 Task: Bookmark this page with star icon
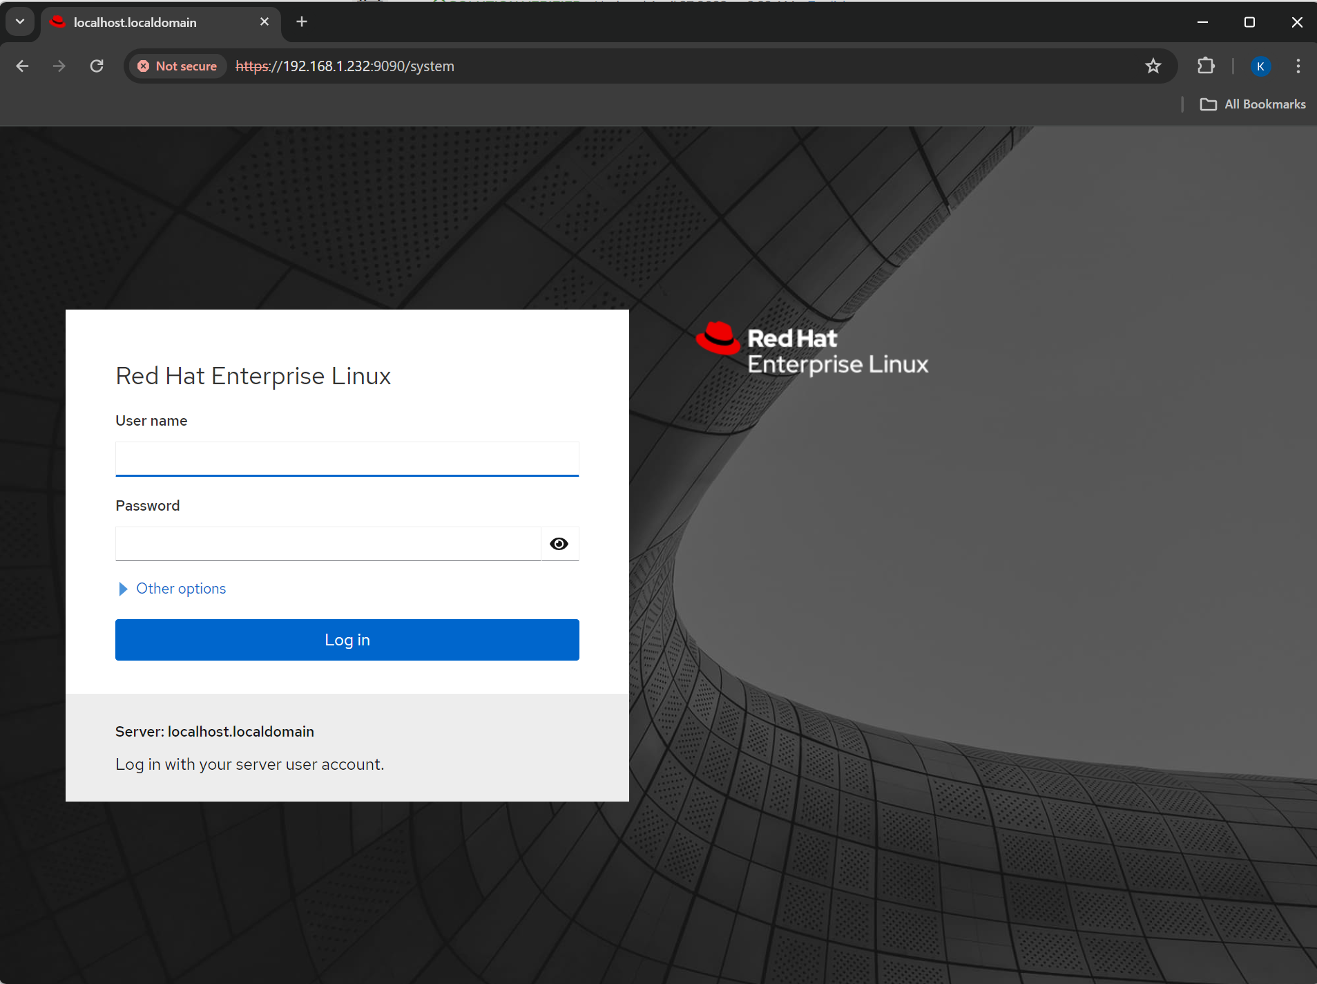click(x=1153, y=66)
